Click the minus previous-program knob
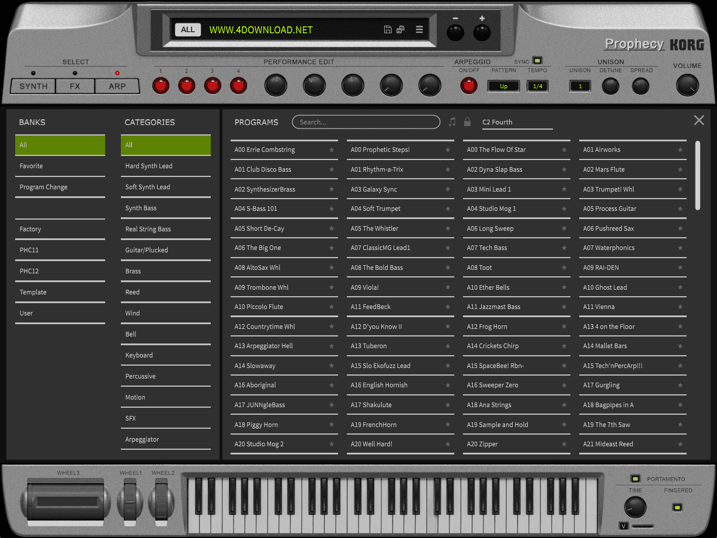Image resolution: width=717 pixels, height=538 pixels. coord(455,33)
